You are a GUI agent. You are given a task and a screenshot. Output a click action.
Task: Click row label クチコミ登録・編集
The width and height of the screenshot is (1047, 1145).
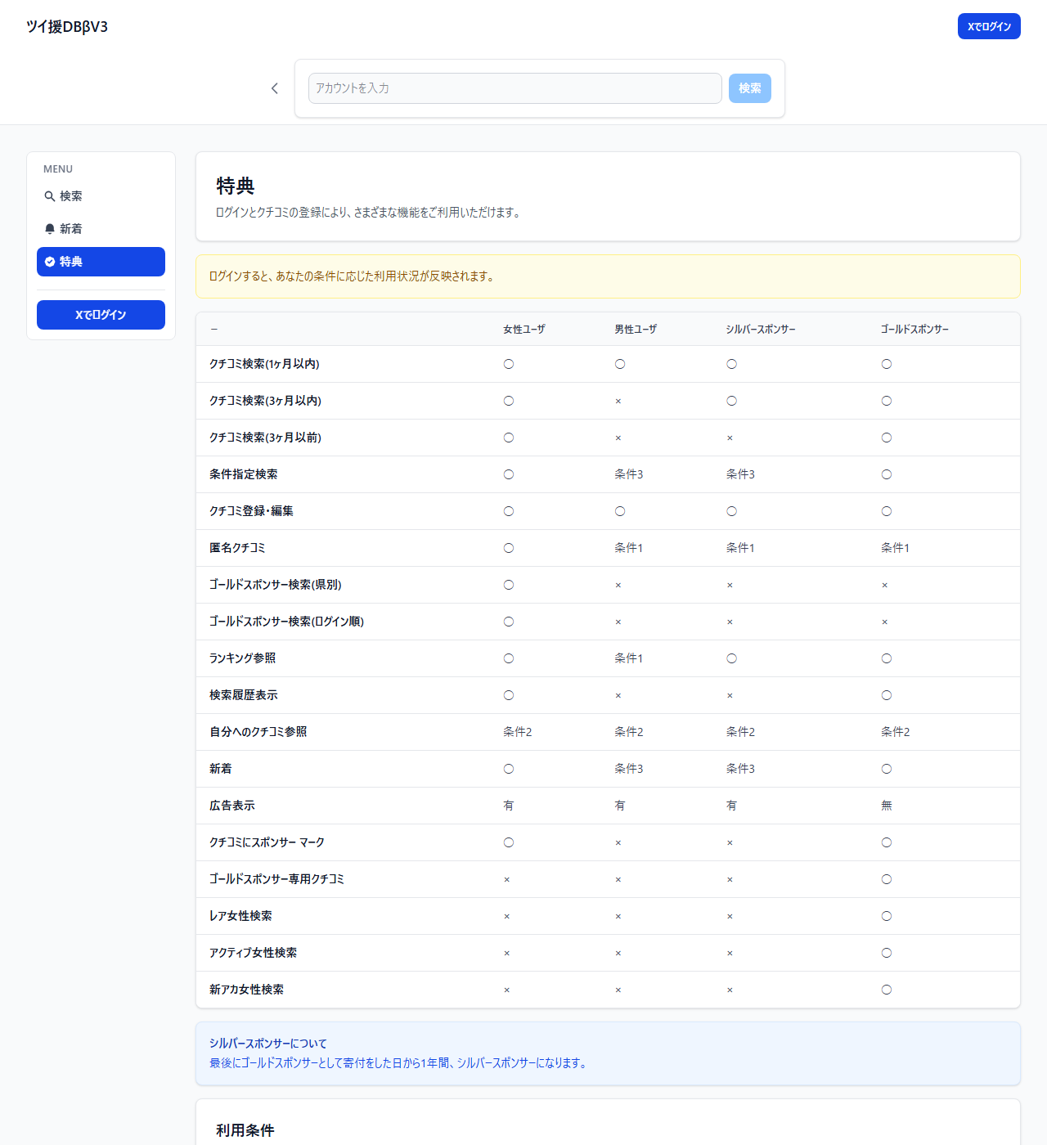[x=251, y=511]
